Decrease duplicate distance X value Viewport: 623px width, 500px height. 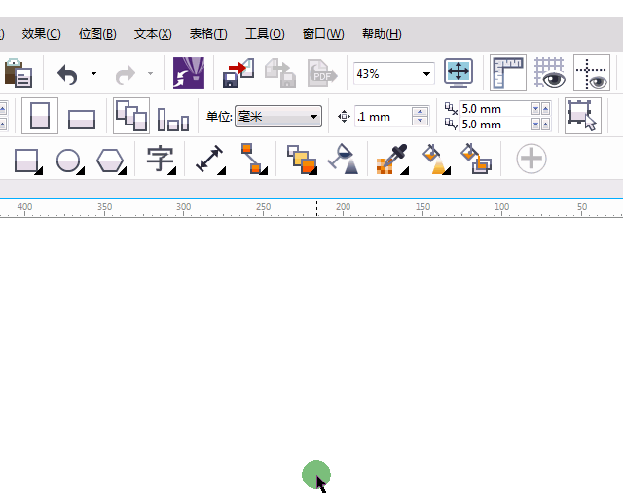[x=536, y=108]
